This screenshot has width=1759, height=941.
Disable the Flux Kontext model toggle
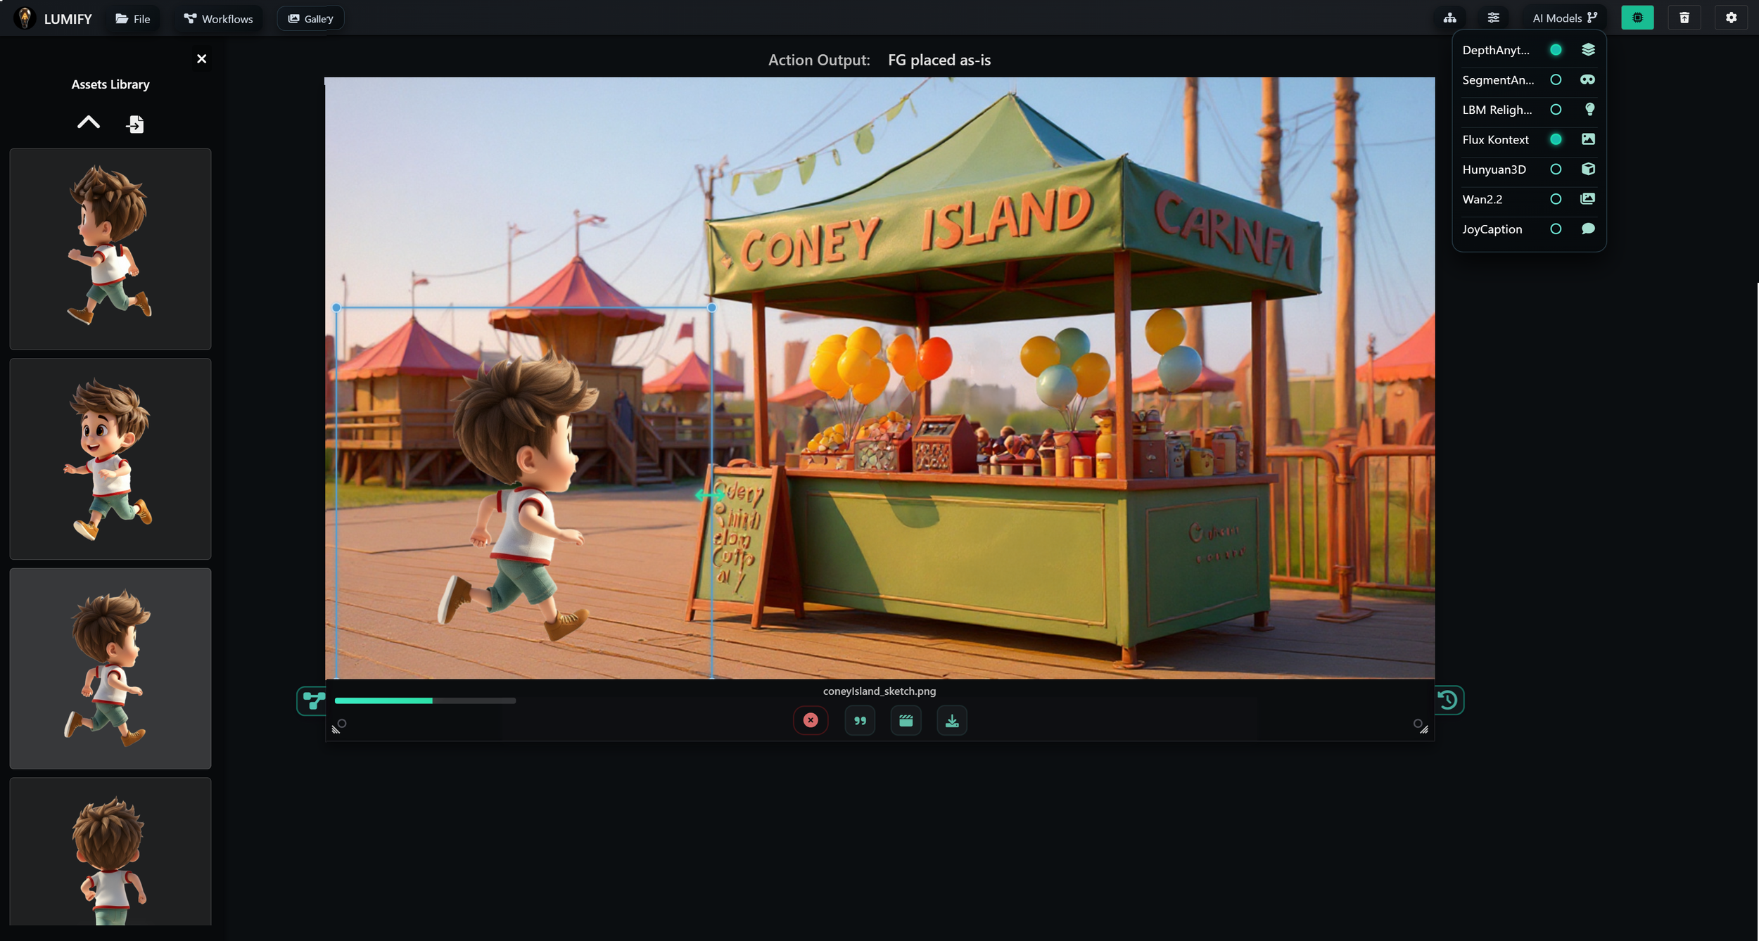point(1556,140)
